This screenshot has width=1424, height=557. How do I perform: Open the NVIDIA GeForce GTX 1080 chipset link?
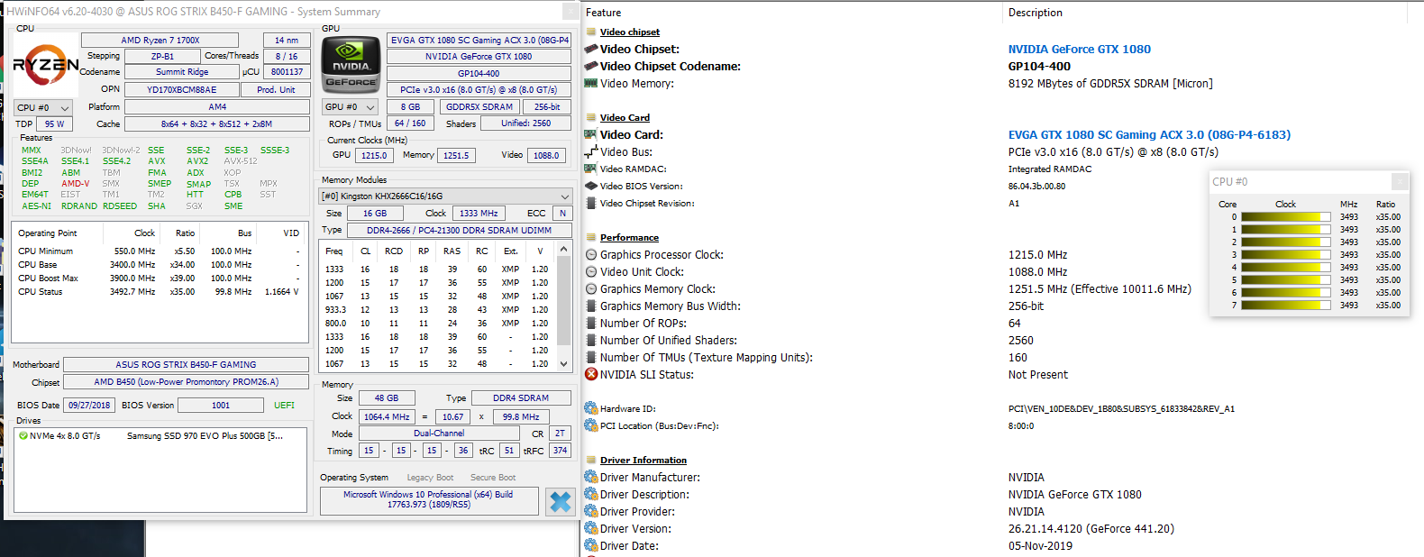(1079, 49)
